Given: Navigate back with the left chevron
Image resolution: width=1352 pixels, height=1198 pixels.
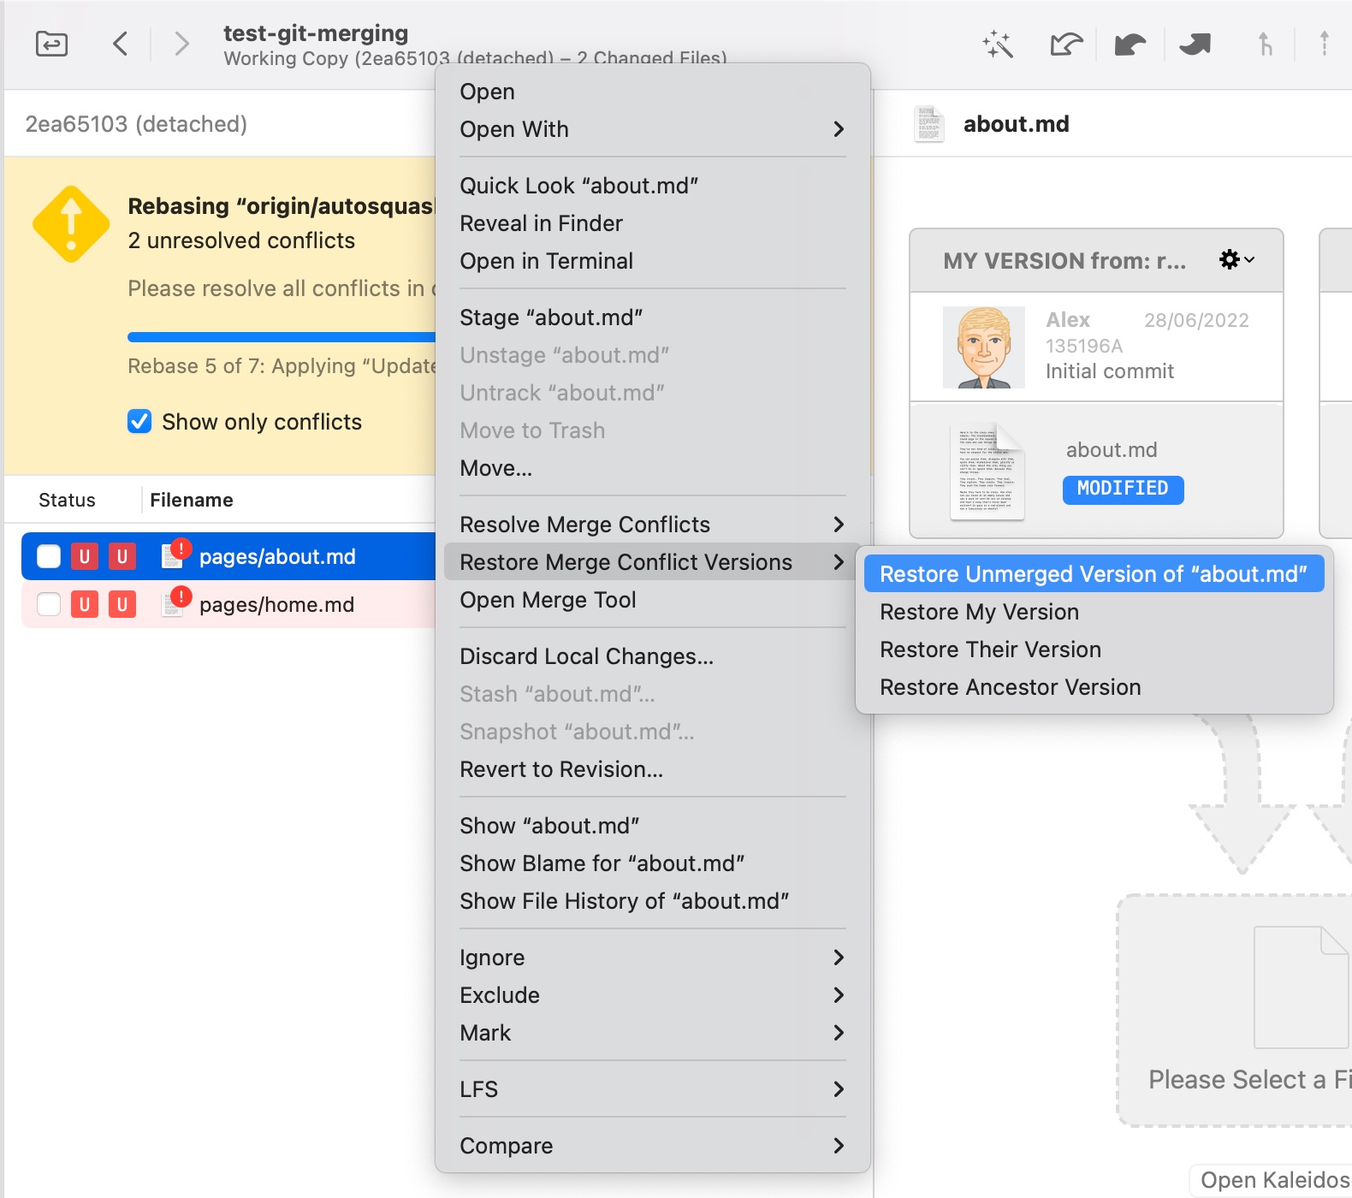Looking at the screenshot, I should pyautogui.click(x=121, y=44).
